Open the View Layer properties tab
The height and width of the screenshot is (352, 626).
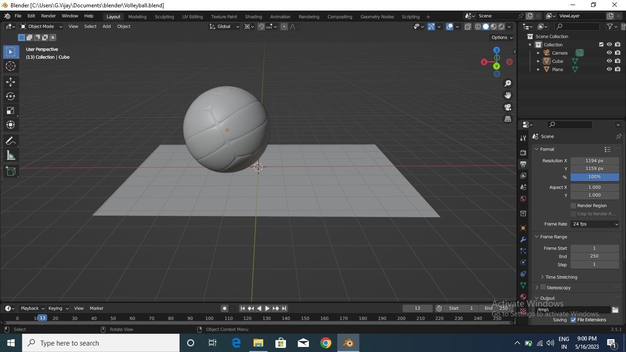pyautogui.click(x=523, y=176)
